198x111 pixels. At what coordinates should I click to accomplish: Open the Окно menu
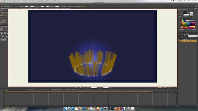coord(52,1)
